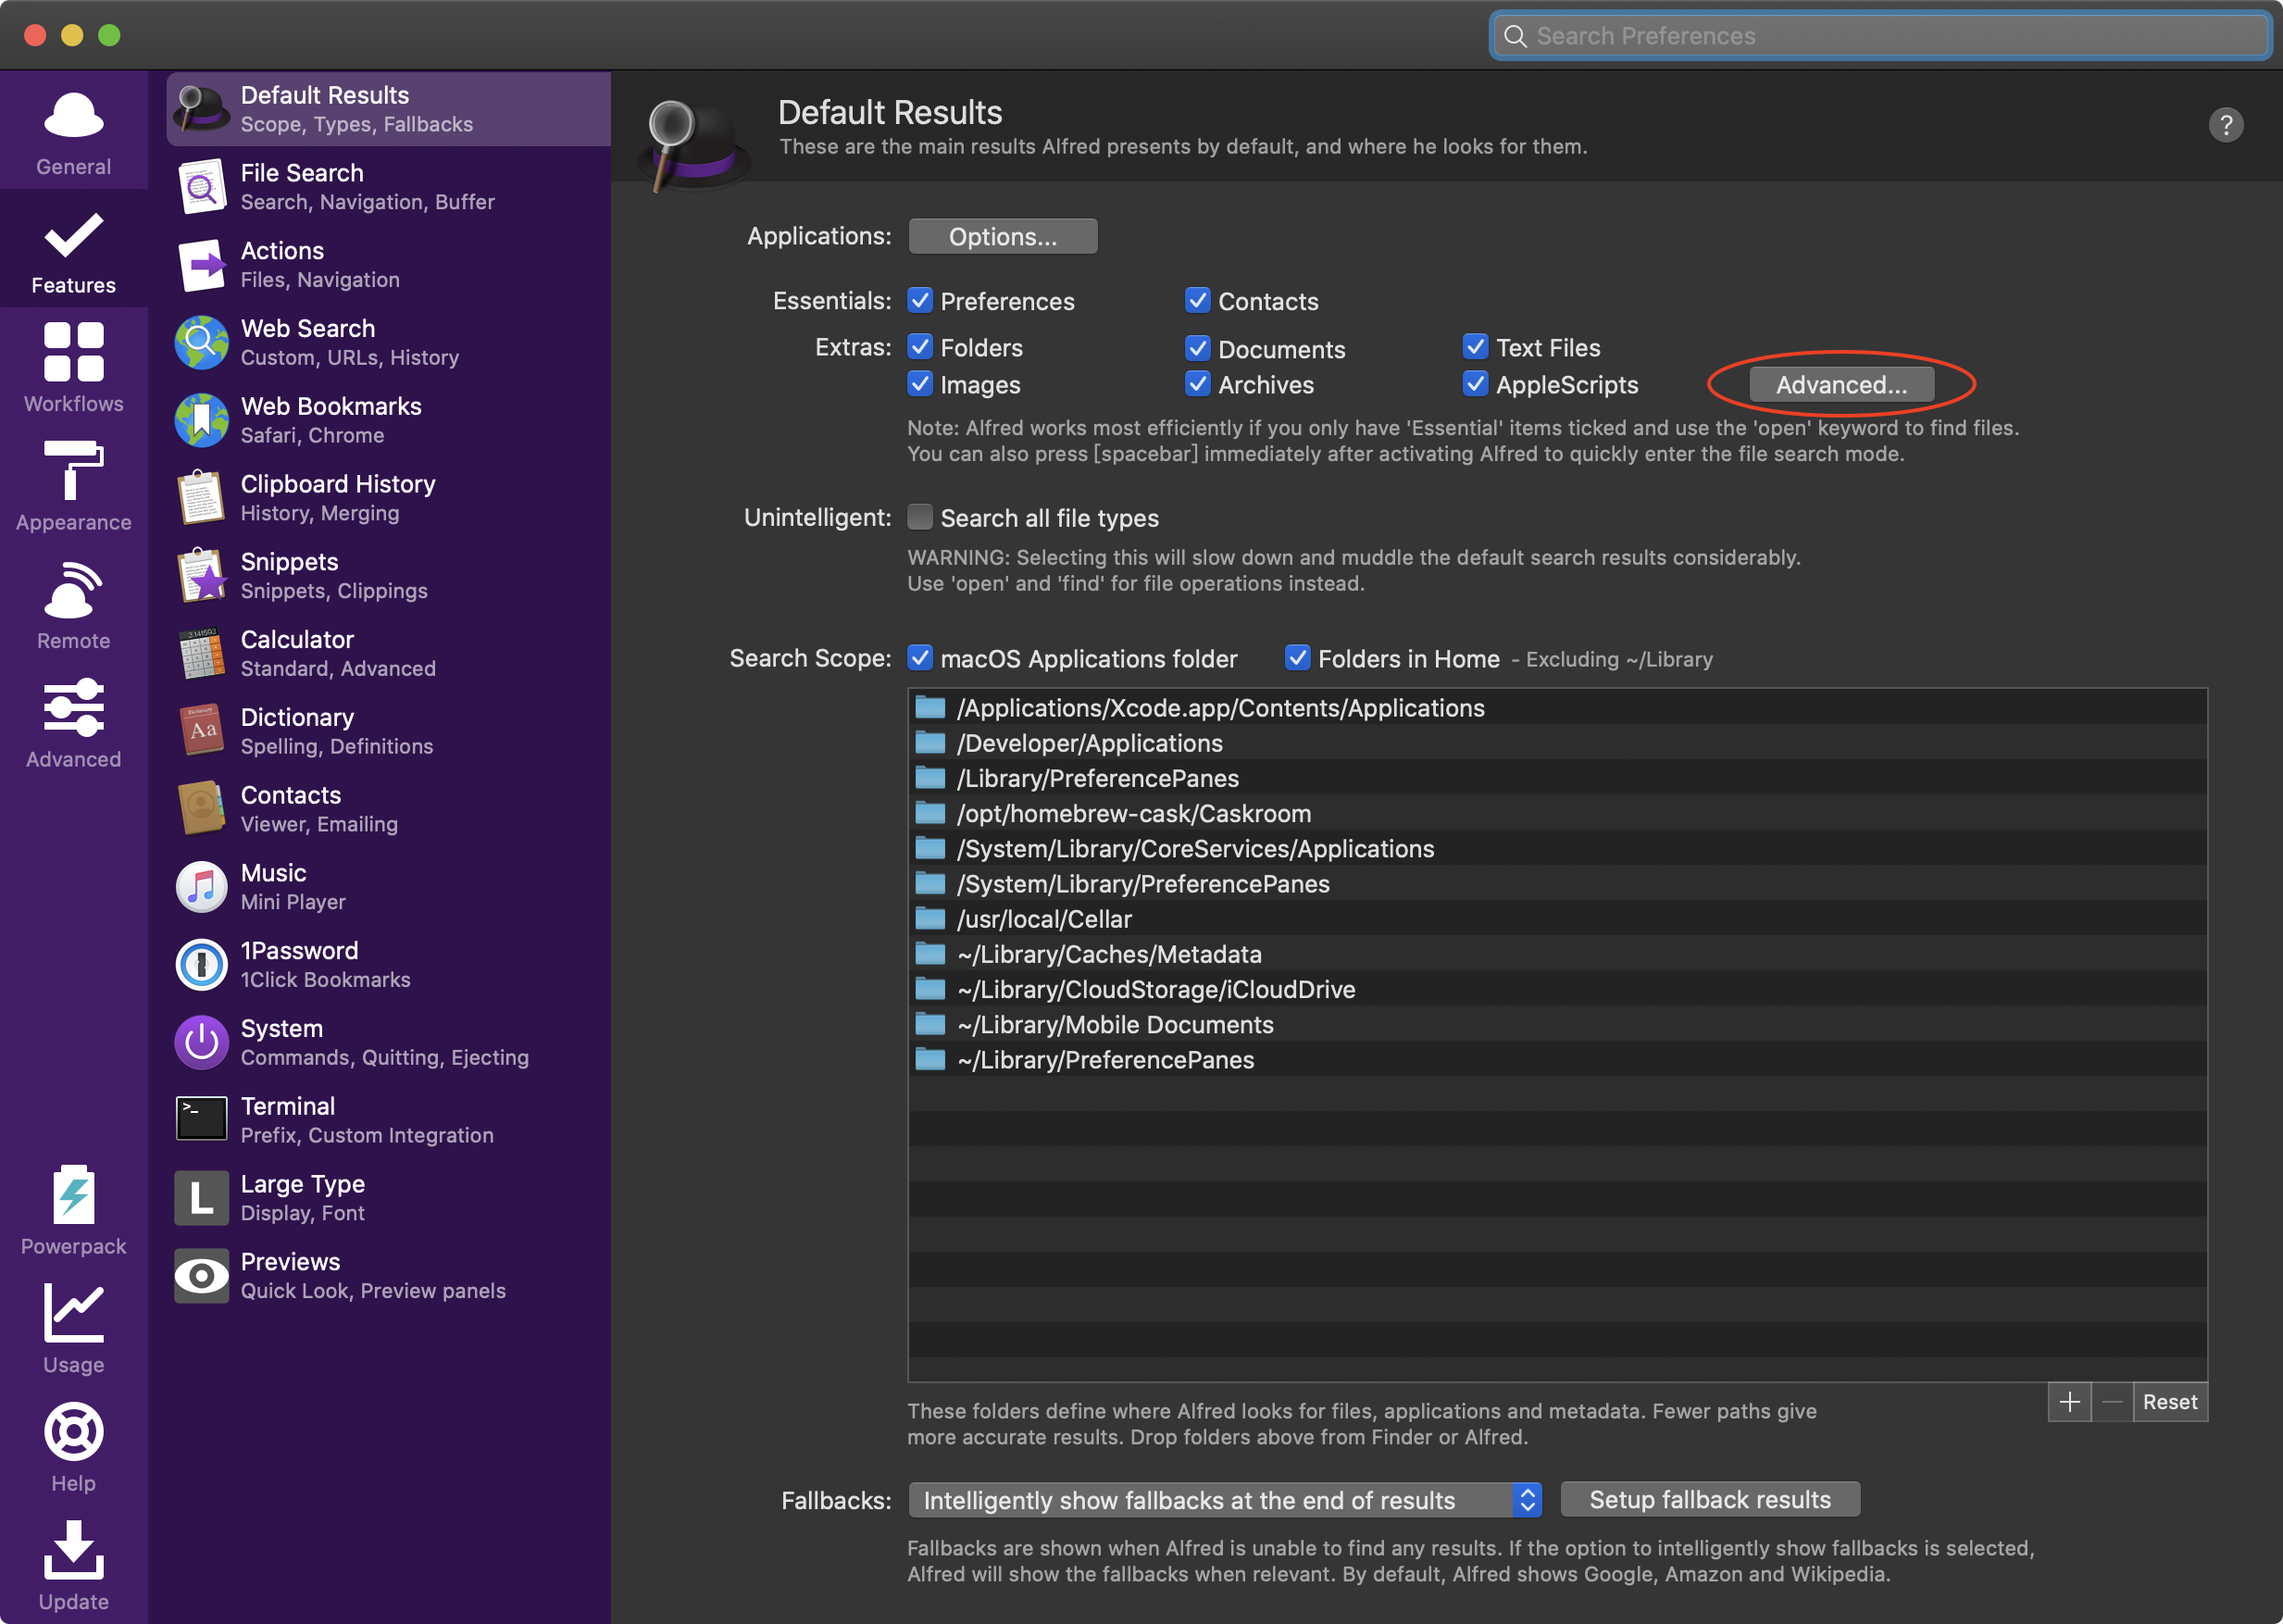
Task: Open the Advanced extras file types button
Action: click(x=1841, y=385)
